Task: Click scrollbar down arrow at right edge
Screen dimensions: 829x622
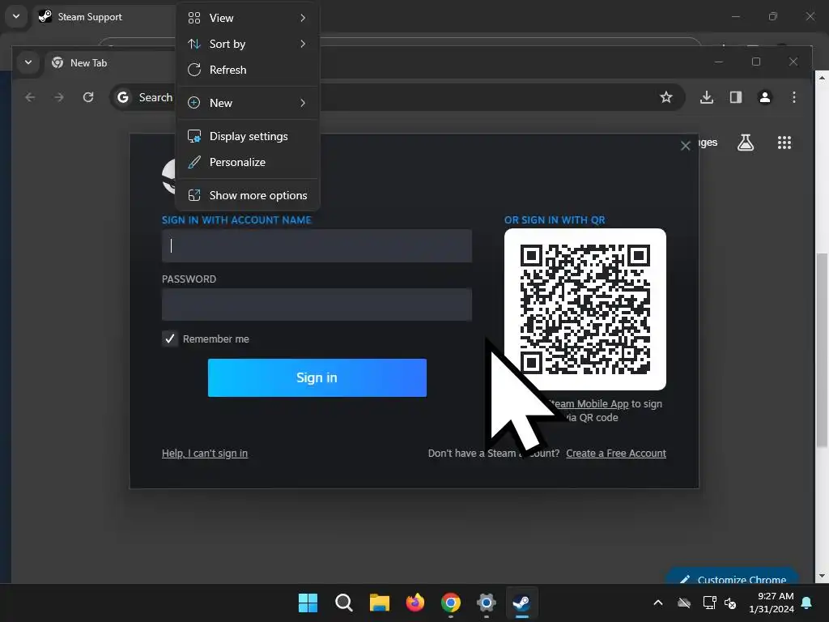Action: (821, 576)
